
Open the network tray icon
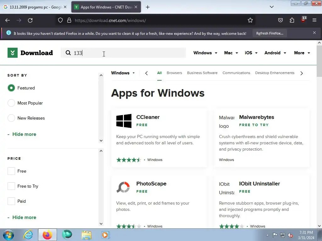pos(283,235)
